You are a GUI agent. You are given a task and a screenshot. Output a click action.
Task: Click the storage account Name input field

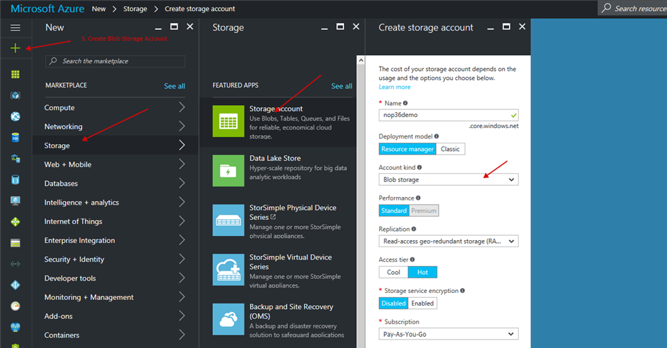(x=448, y=115)
